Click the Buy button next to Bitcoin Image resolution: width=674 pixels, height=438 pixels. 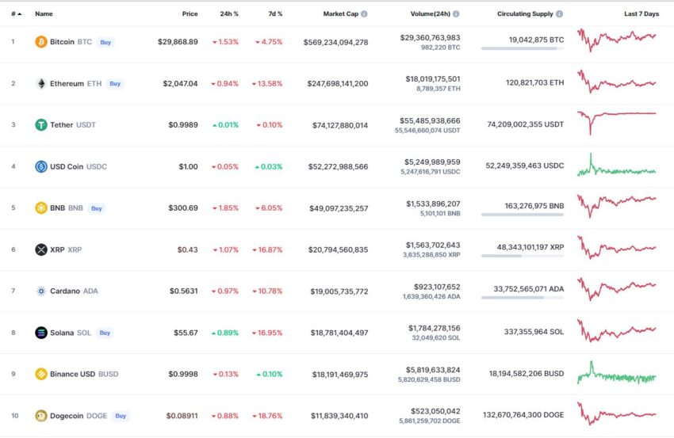(x=105, y=42)
